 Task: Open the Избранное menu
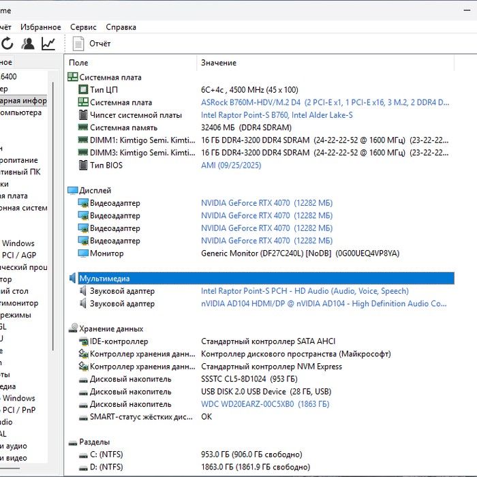click(41, 27)
